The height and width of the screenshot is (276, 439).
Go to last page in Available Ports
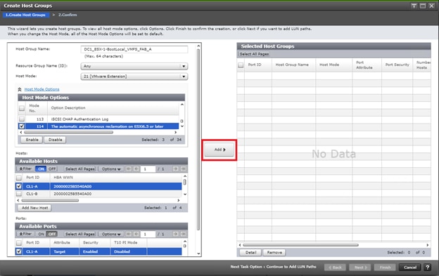coord(184,234)
